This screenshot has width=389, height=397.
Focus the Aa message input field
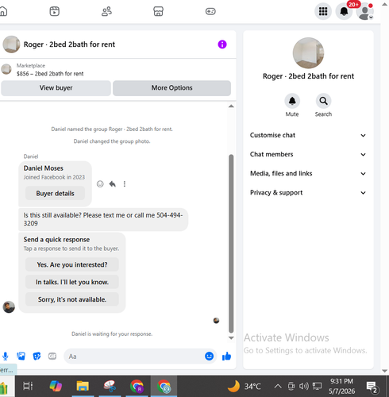pos(135,357)
